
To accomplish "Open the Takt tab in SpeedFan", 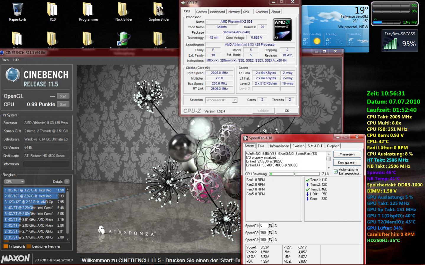I will tap(261, 146).
